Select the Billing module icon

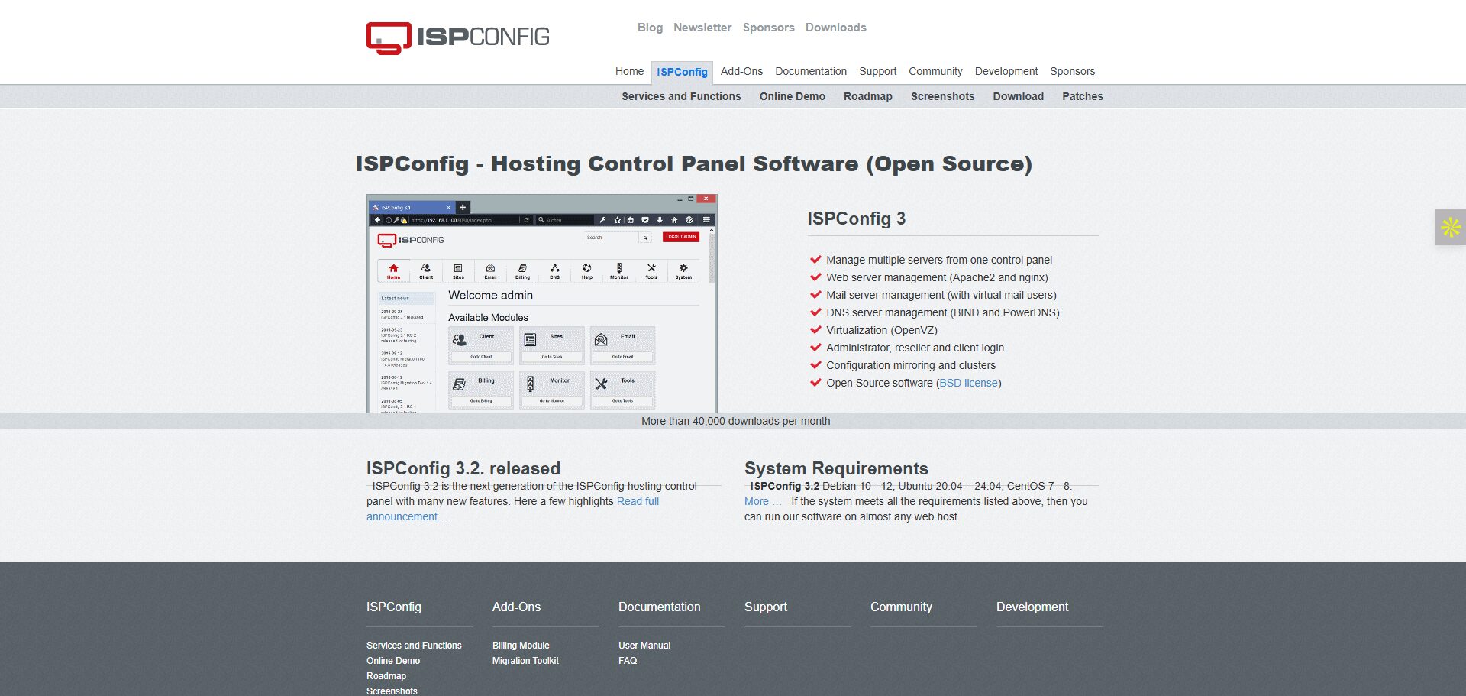[x=522, y=267]
